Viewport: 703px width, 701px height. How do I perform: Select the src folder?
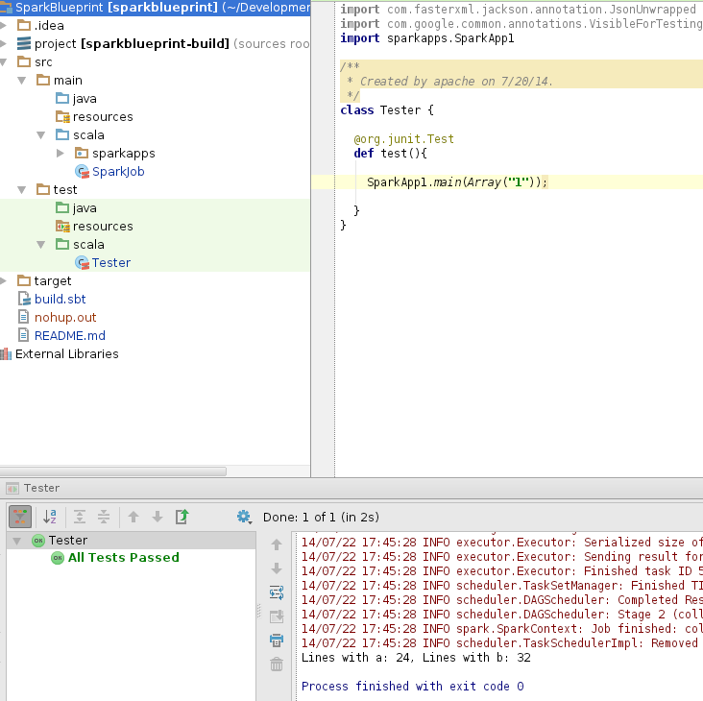click(x=43, y=61)
